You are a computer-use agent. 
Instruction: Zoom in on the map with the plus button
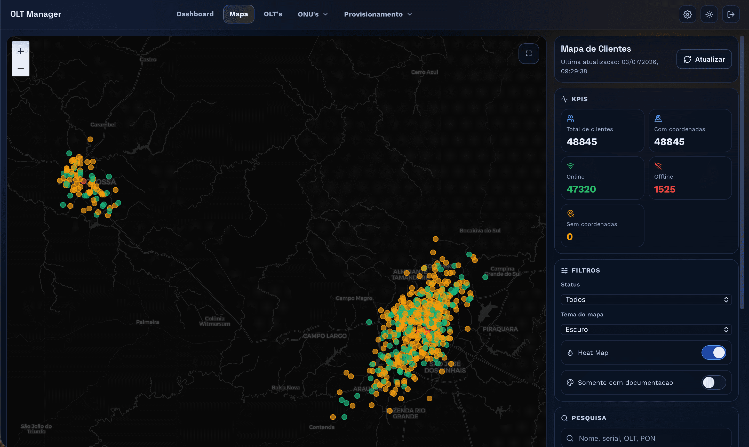point(20,51)
